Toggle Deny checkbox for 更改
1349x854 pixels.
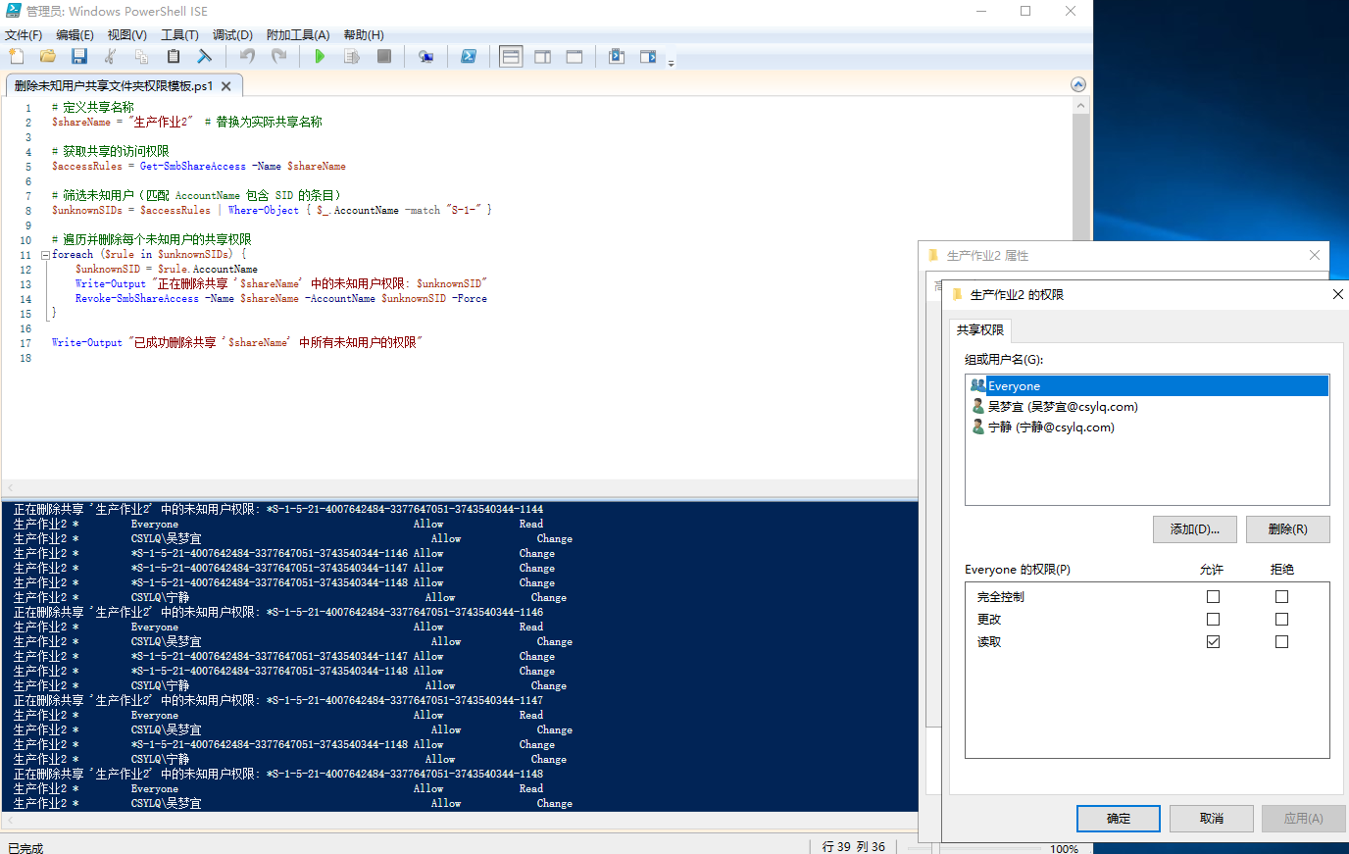point(1281,619)
